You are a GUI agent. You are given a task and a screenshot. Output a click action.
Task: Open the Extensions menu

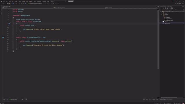39,1
